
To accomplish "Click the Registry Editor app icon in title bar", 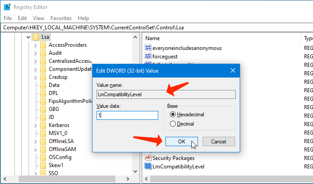I will pos(7,7).
